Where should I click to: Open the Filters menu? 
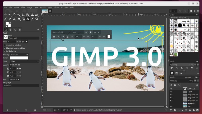56,8
